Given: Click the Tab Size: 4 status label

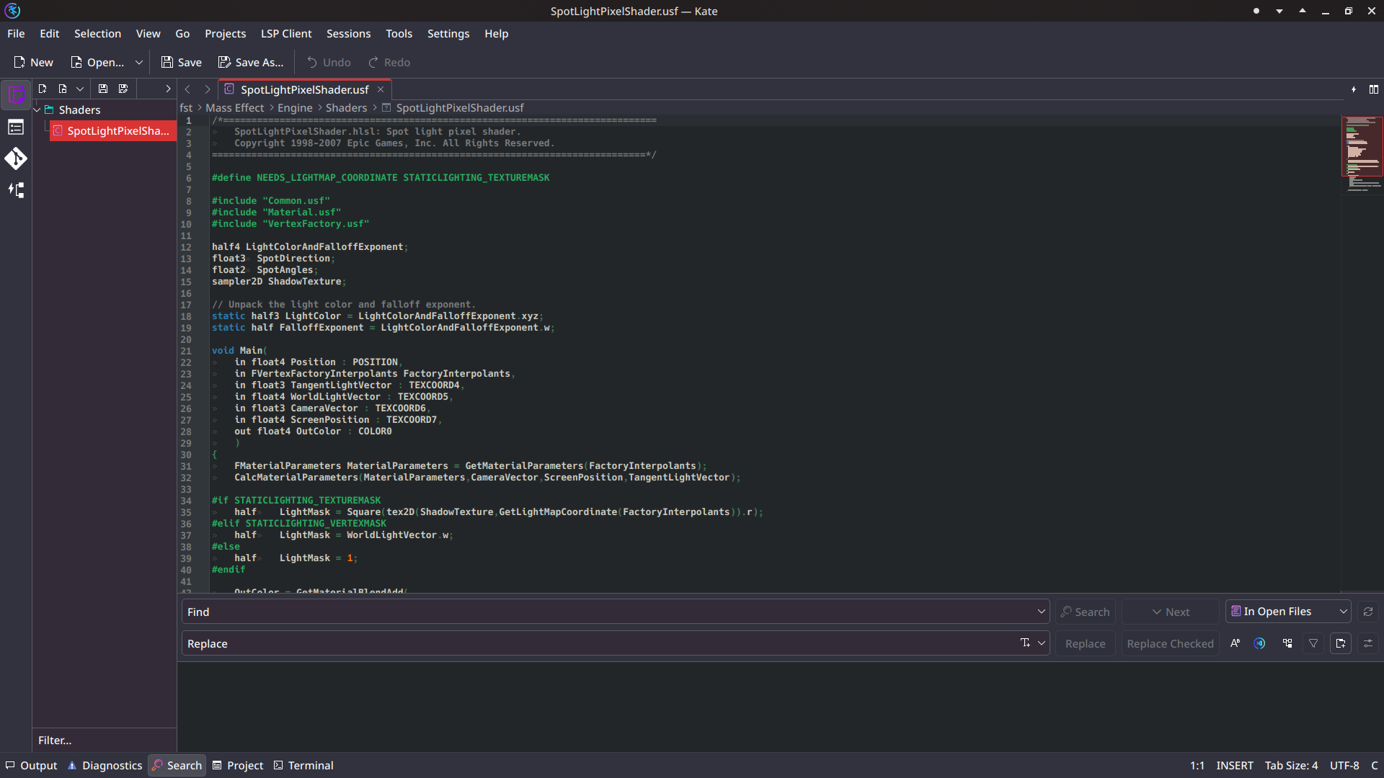Looking at the screenshot, I should [1290, 765].
